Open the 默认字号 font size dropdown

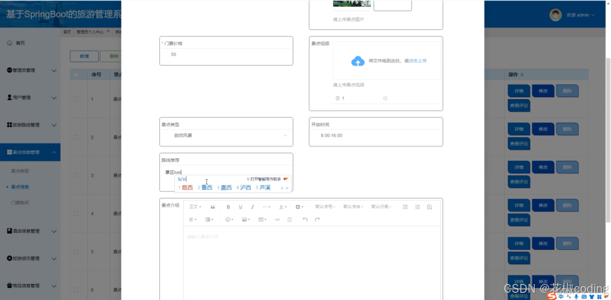[x=325, y=207]
